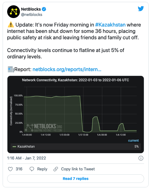Click the green Kazakhstan legend swatch
Screen dimensions: 151x190
pyautogui.click(x=14, y=147)
